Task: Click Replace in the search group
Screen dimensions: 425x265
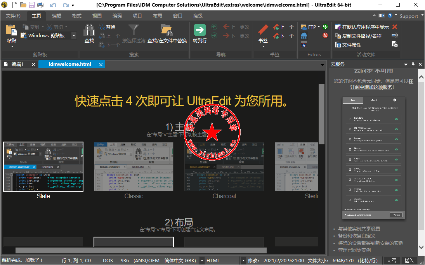Action: click(107, 27)
